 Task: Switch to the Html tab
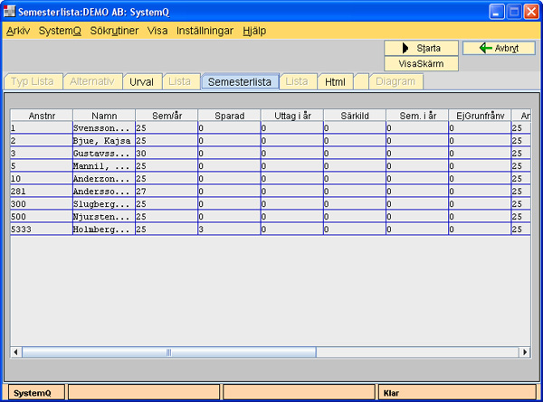(335, 81)
